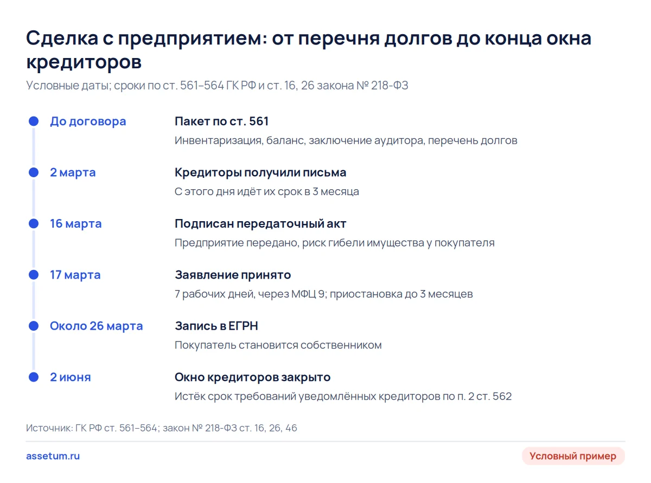Select the date label «16 марта»
The height and width of the screenshot is (483, 651).
(75, 223)
